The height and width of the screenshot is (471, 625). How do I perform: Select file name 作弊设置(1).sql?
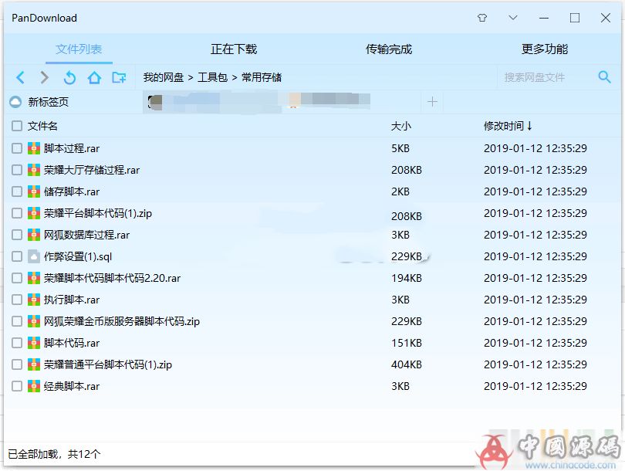coord(78,256)
